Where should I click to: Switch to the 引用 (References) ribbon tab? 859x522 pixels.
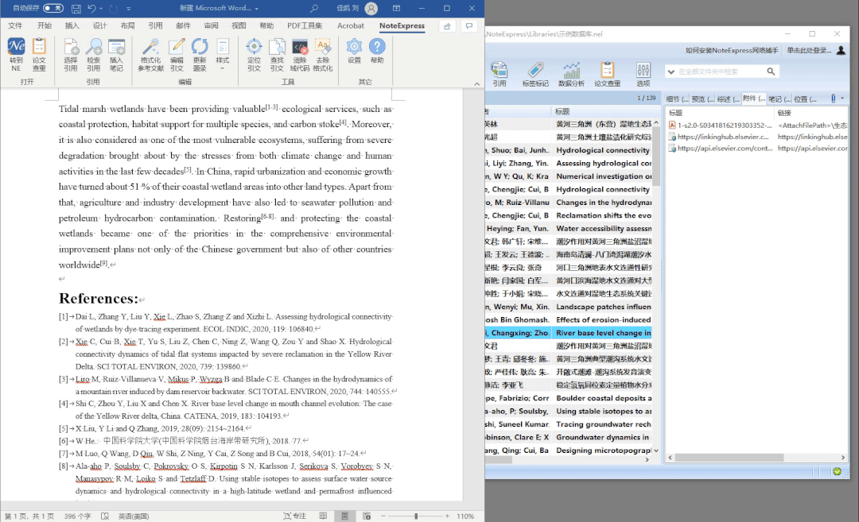click(155, 25)
